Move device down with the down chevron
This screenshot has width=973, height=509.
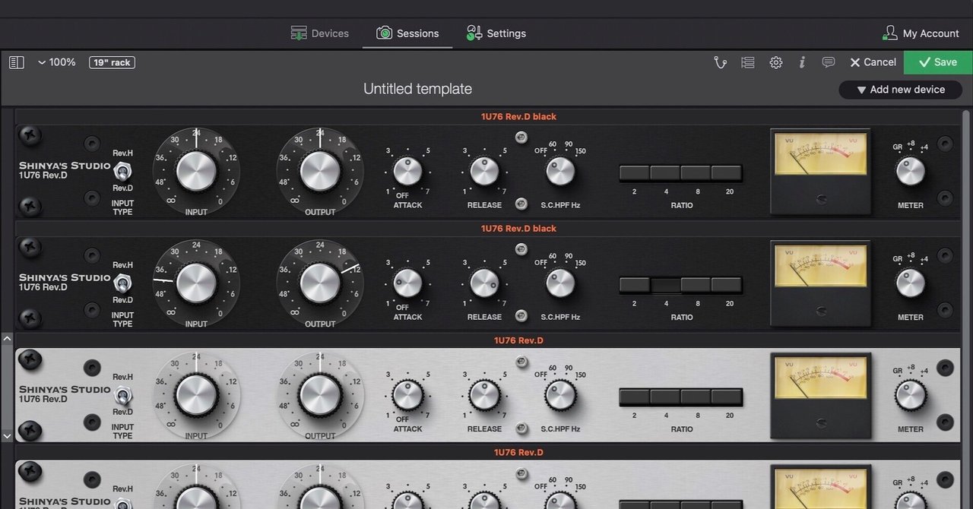pyautogui.click(x=7, y=436)
